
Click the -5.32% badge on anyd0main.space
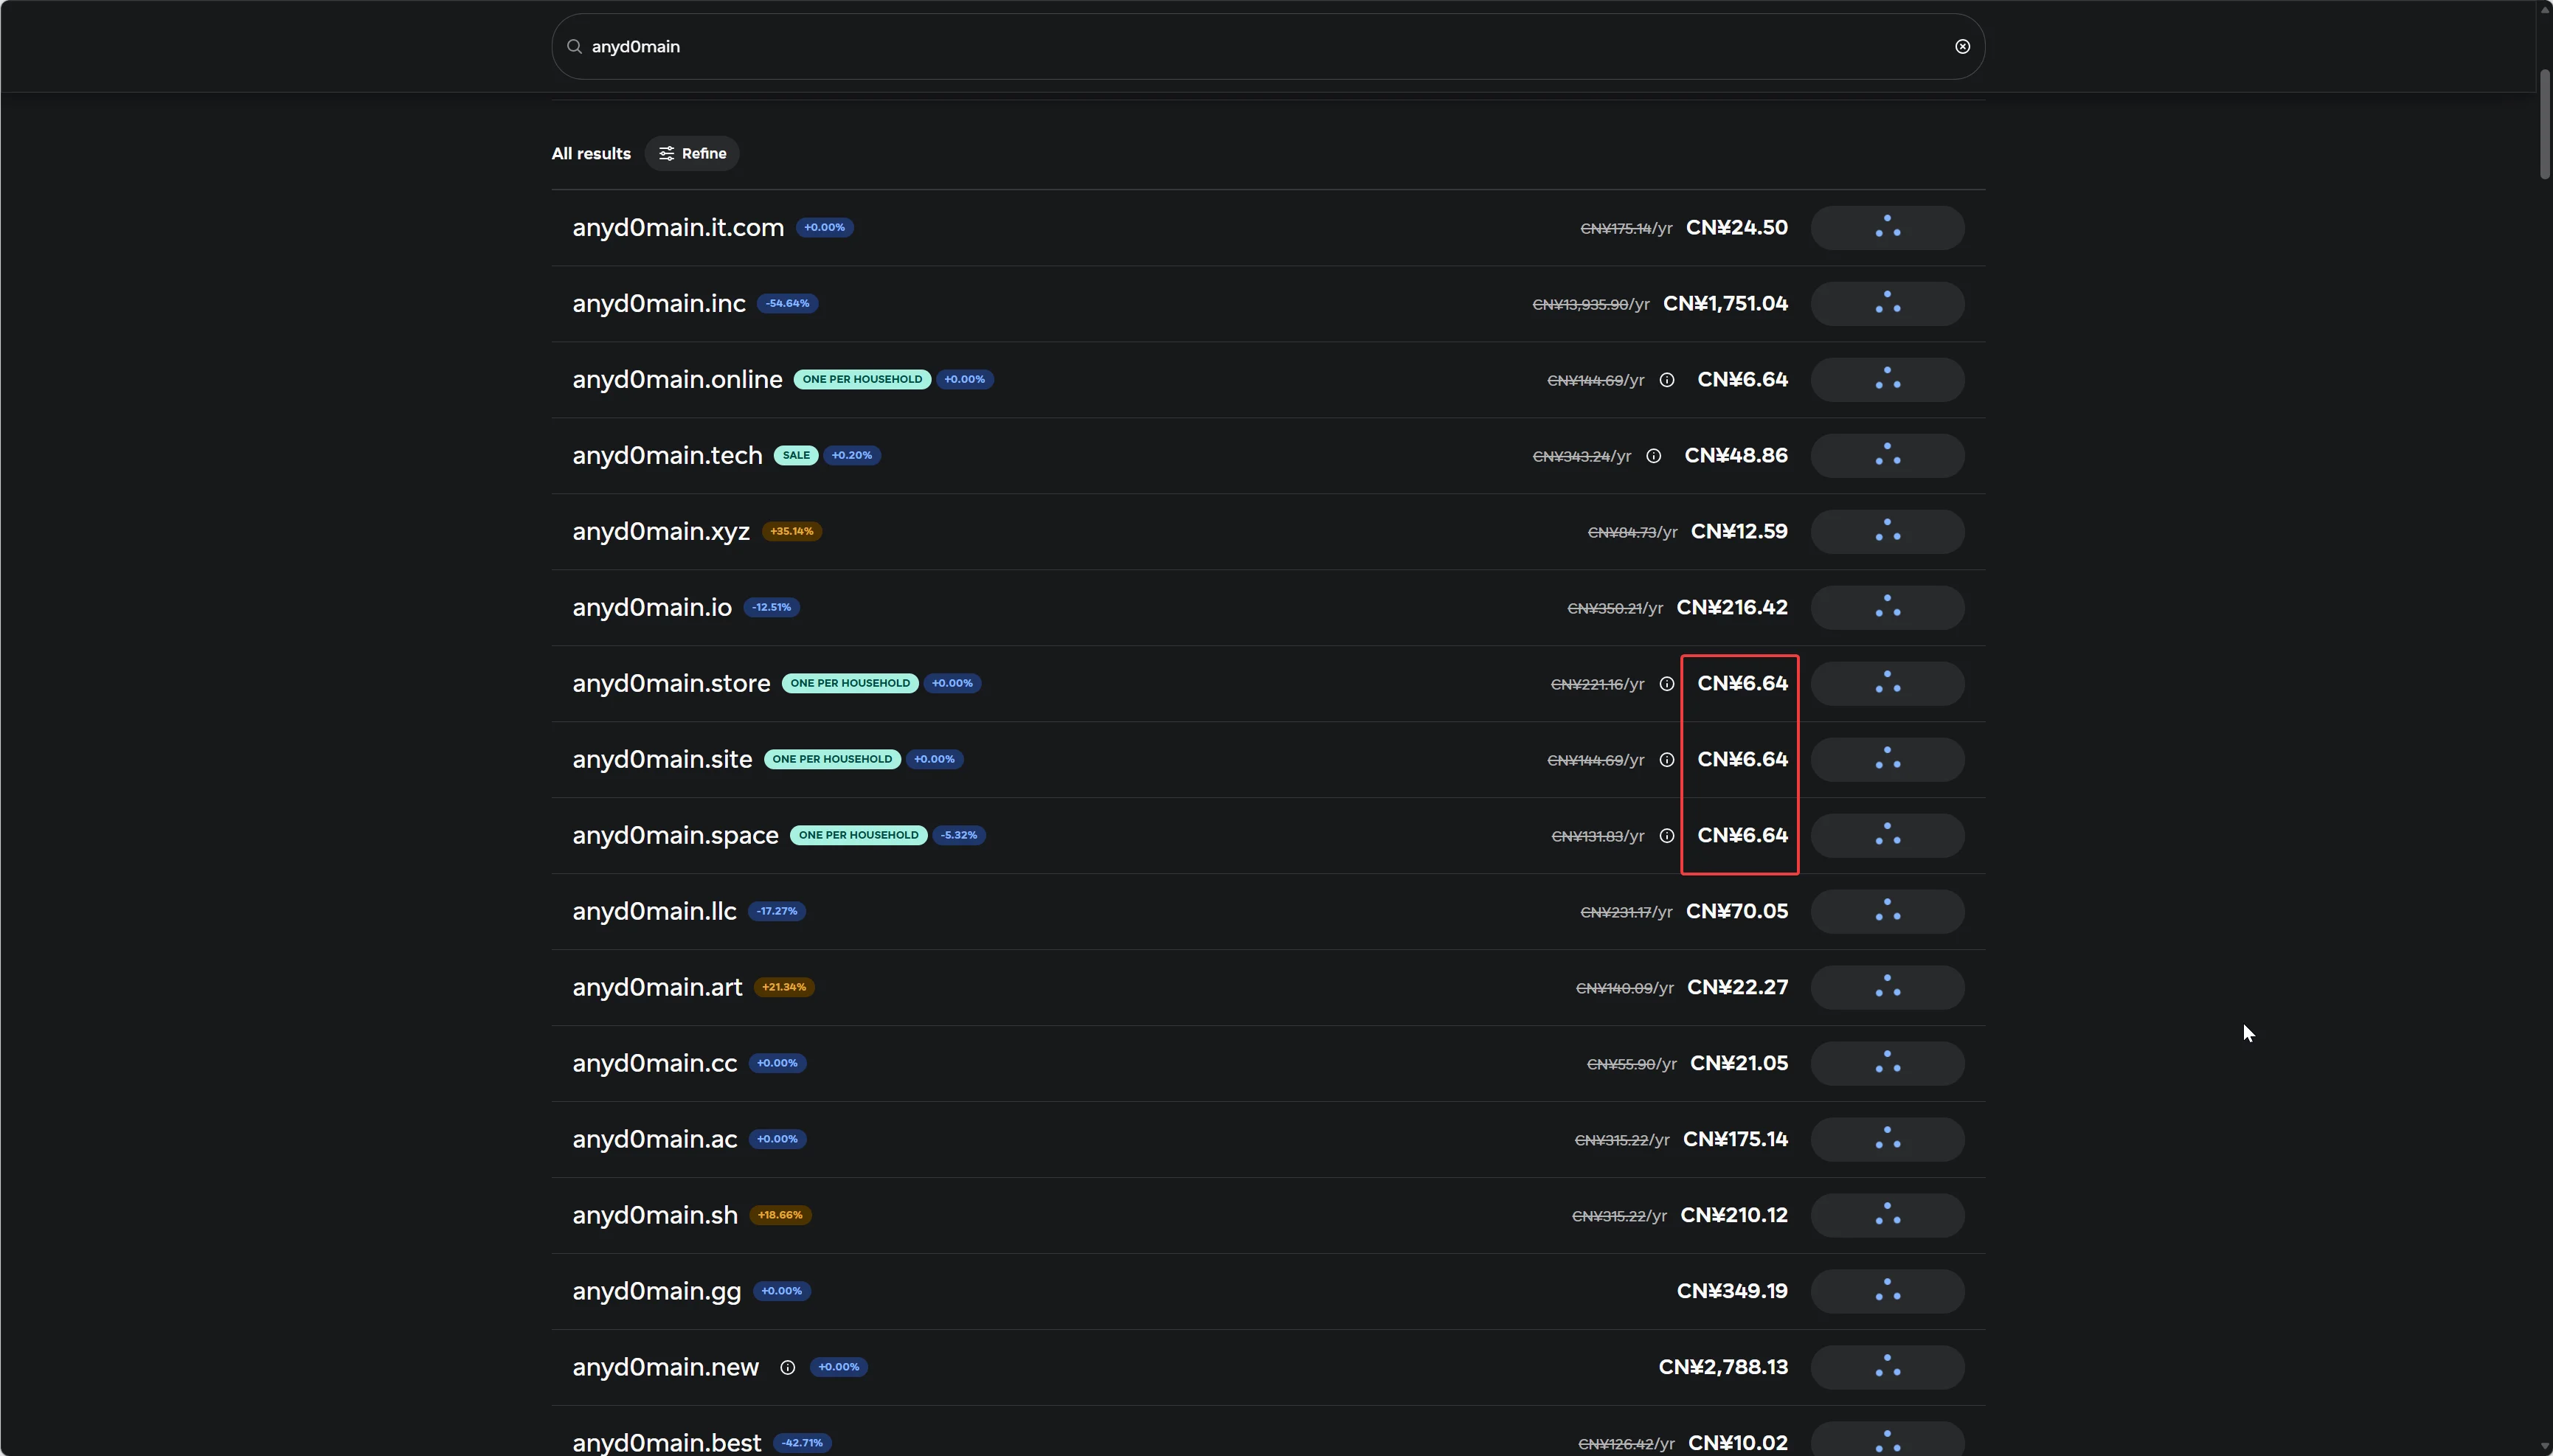click(959, 836)
